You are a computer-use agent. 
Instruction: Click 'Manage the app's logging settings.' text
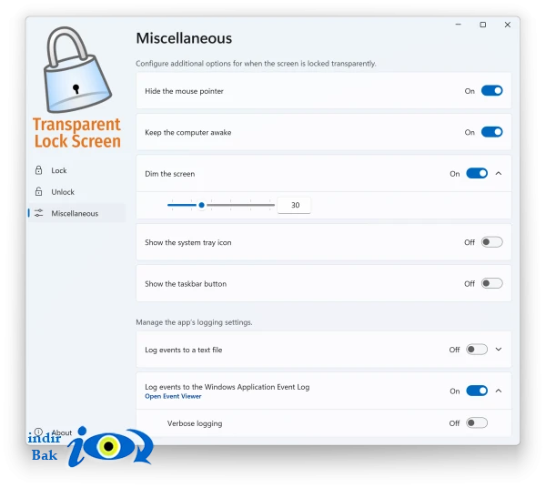click(x=194, y=322)
